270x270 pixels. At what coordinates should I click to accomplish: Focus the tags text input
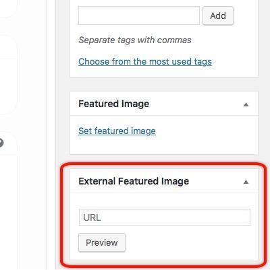[x=139, y=15]
